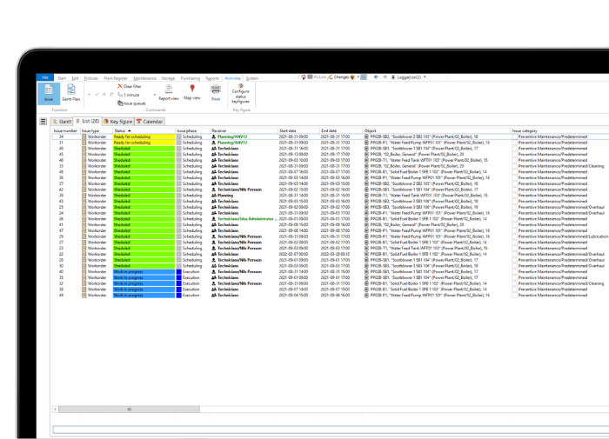Toggle issue category checkbox in row 31
This screenshot has width=609, height=439.
pyautogui.click(x=514, y=143)
